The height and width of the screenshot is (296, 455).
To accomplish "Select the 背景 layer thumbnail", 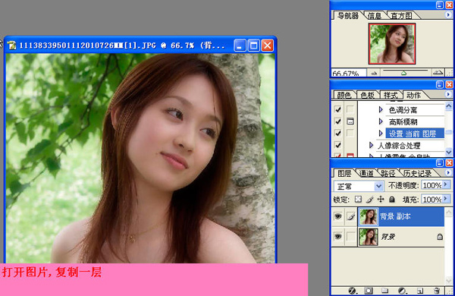I will coord(369,237).
